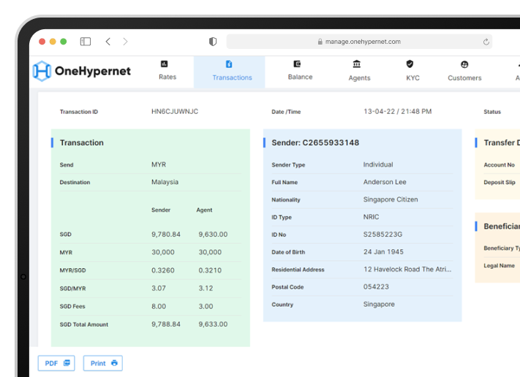Click the Balance wallet icon
This screenshot has height=377, width=520.
(x=297, y=64)
